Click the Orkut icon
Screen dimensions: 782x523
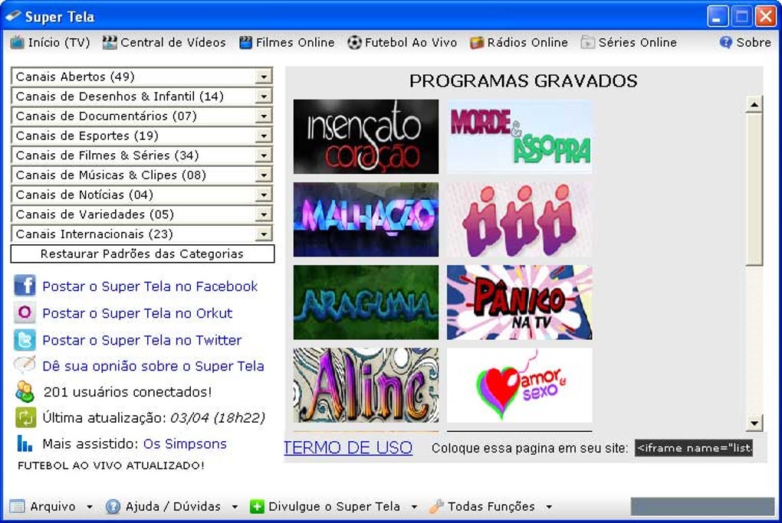coord(25,312)
